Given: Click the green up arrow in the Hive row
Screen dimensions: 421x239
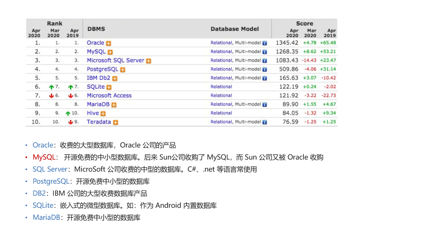Looking at the screenshot, I should [x=68, y=114].
